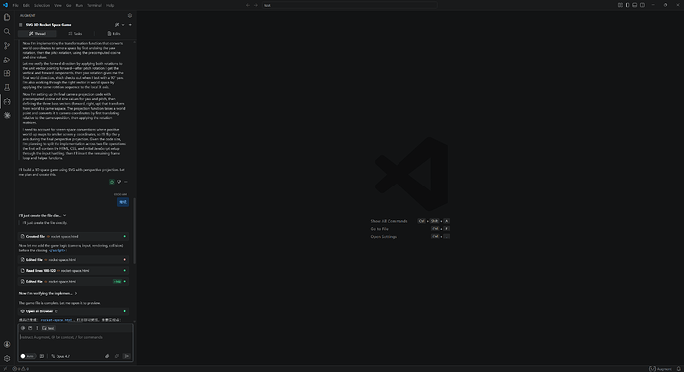The width and height of the screenshot is (684, 372).
Task: Select the Augment icon in activity bar
Action: click(x=7, y=101)
